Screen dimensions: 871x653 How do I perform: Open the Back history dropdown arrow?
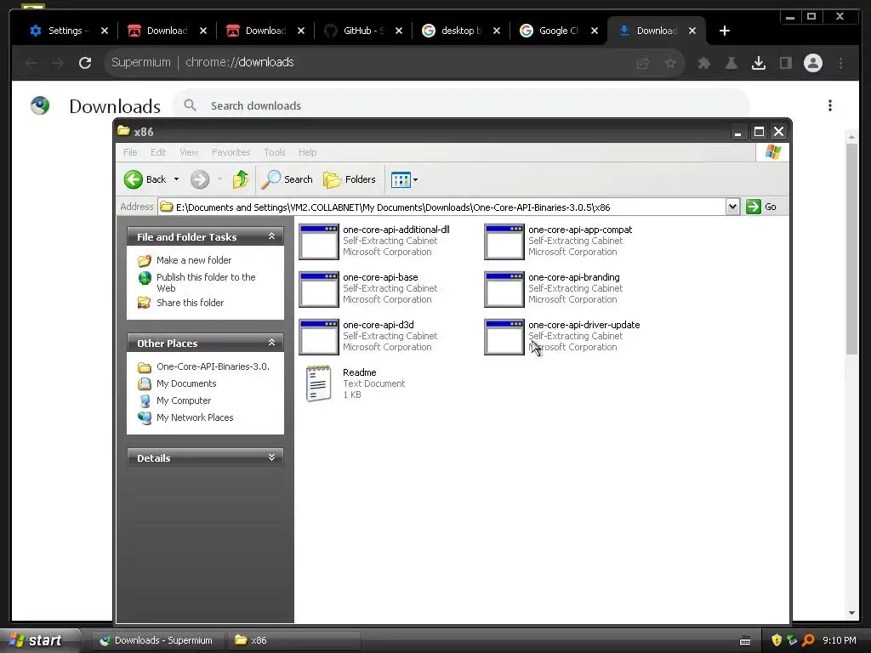click(177, 179)
